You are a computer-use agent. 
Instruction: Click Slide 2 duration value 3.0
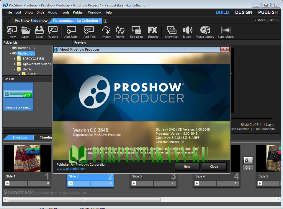click(102, 183)
